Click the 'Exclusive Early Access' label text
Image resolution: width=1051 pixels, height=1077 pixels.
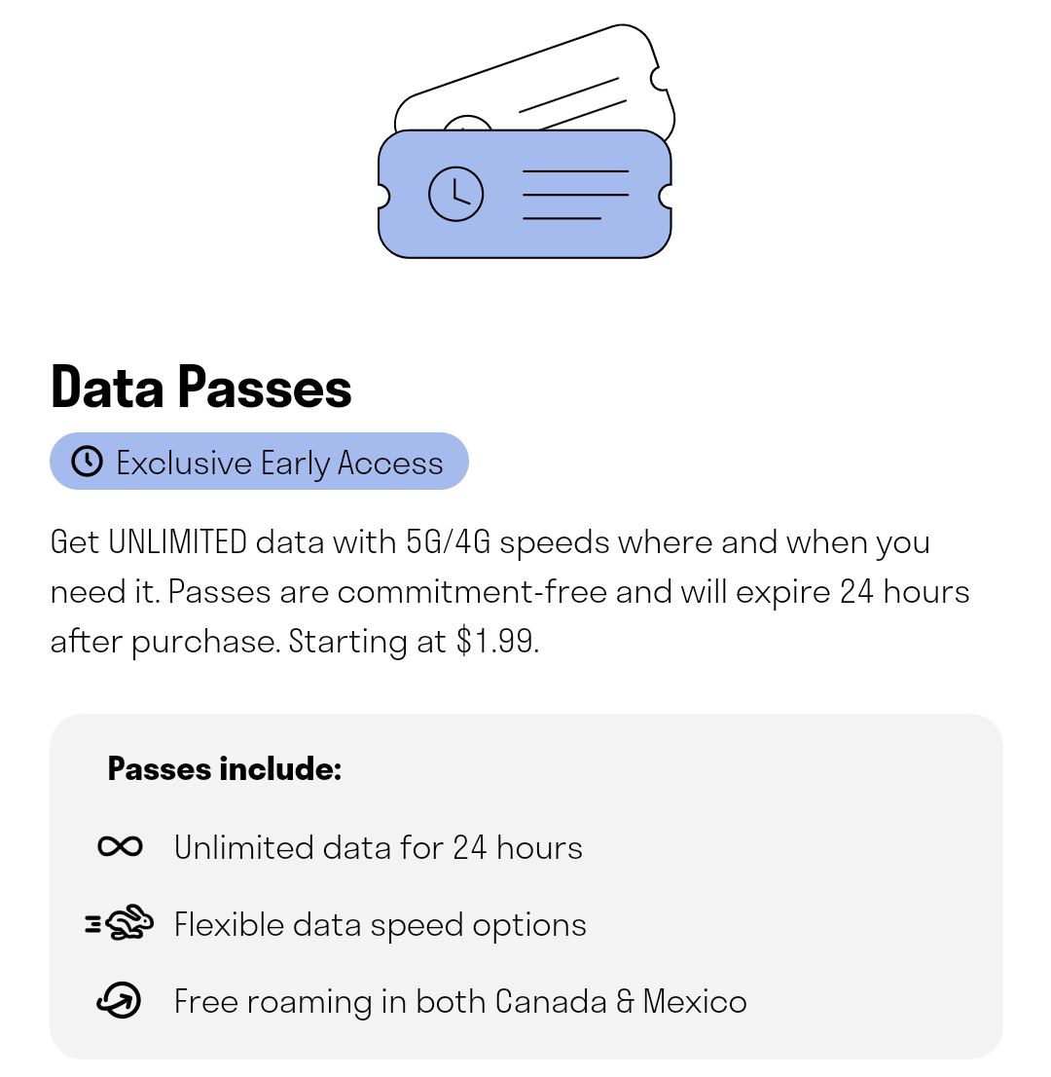279,463
